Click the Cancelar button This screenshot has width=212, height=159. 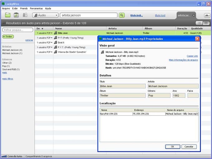coord(189,147)
